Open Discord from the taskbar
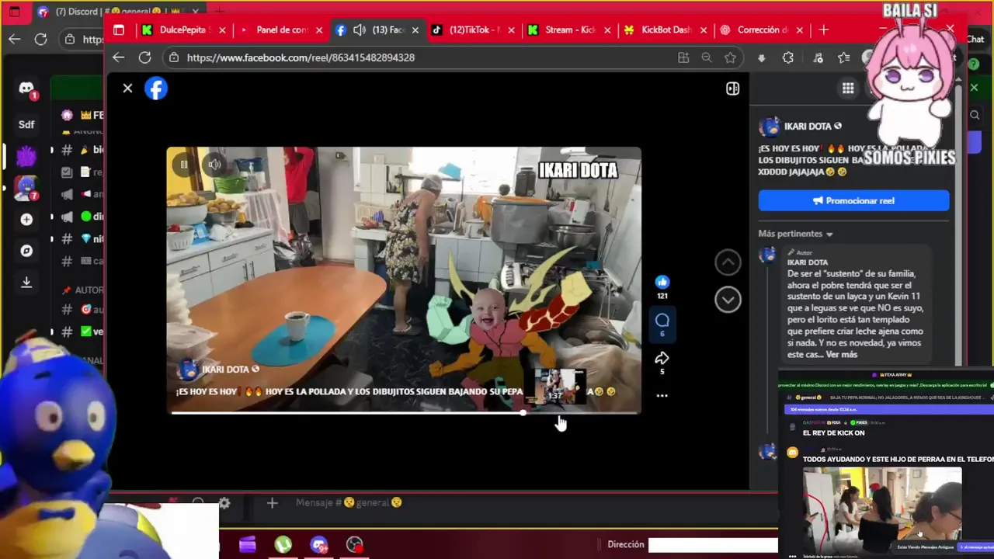The height and width of the screenshot is (559, 994). click(x=318, y=545)
